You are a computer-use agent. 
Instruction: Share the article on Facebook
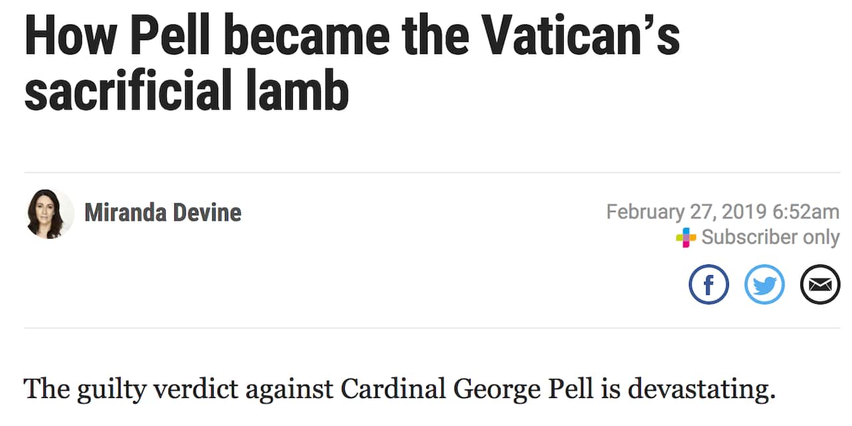pos(708,284)
